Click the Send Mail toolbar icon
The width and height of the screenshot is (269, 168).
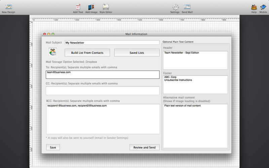tap(187, 7)
